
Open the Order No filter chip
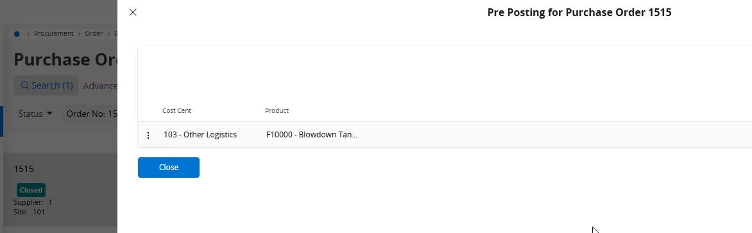point(92,114)
